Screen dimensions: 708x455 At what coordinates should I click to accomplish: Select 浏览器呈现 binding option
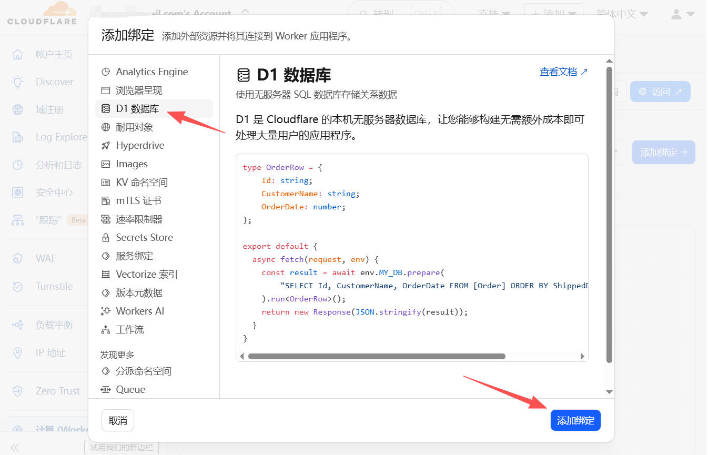point(139,90)
